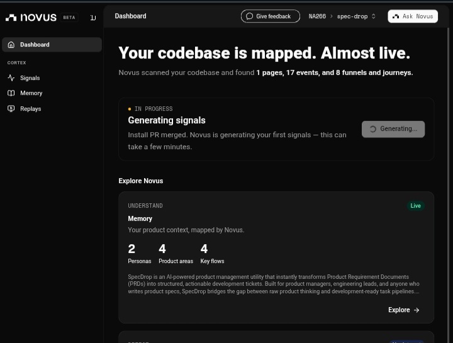Screen dimensions: 453x343
Task: Click the Generating spinner icon
Action: tap(373, 129)
